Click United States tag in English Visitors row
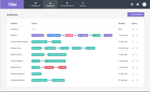 38,55
